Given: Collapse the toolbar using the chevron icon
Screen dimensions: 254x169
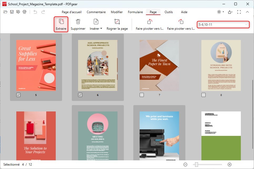Looking at the screenshot, I should 247,12.
